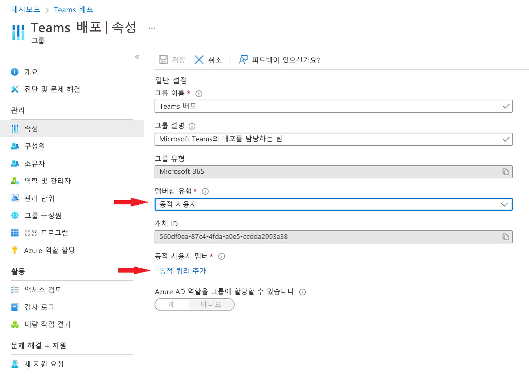Viewport: 529px width, 376px height.
Task: Click the feedback person icon
Action: click(243, 60)
